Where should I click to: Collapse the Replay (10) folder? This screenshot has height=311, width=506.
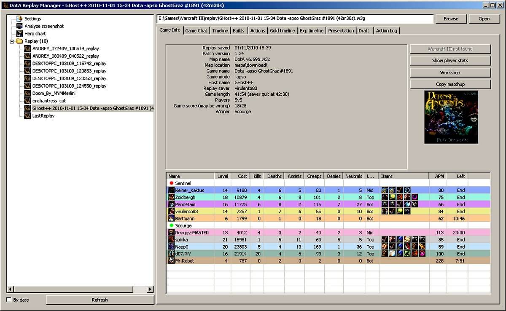[12, 41]
